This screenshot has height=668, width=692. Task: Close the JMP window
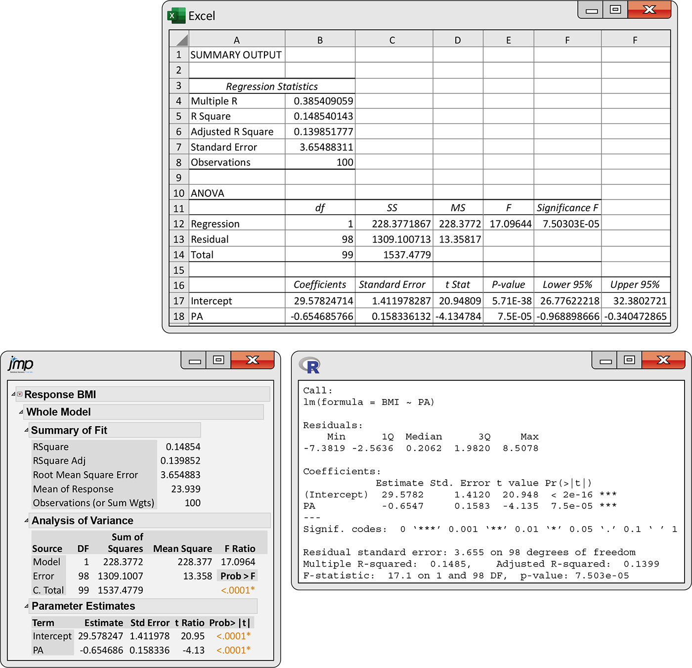pos(252,360)
